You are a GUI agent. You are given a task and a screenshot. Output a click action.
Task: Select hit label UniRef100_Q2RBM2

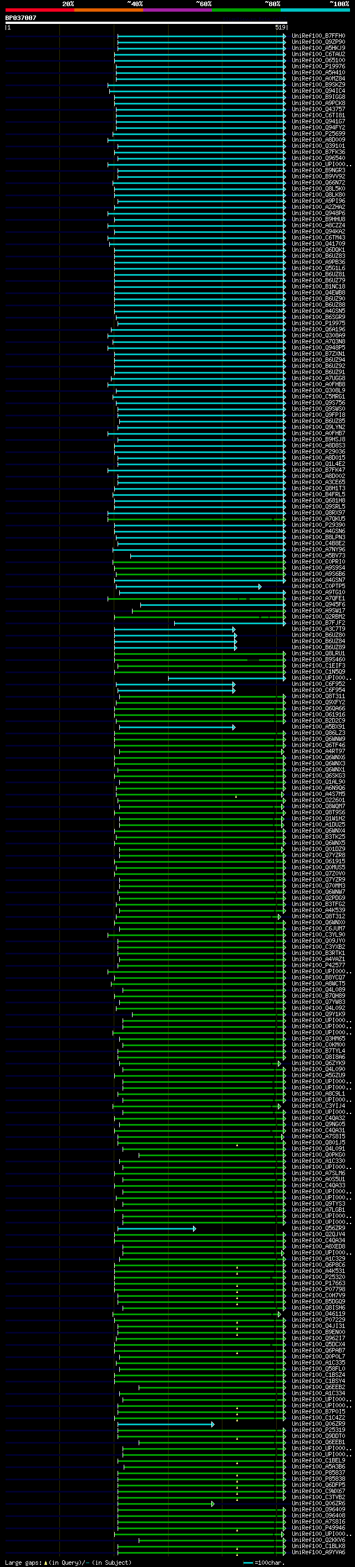click(318, 617)
